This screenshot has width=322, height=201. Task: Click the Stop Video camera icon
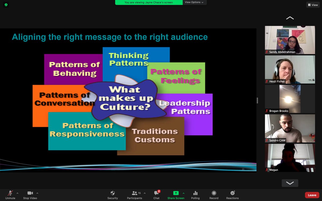point(30,193)
